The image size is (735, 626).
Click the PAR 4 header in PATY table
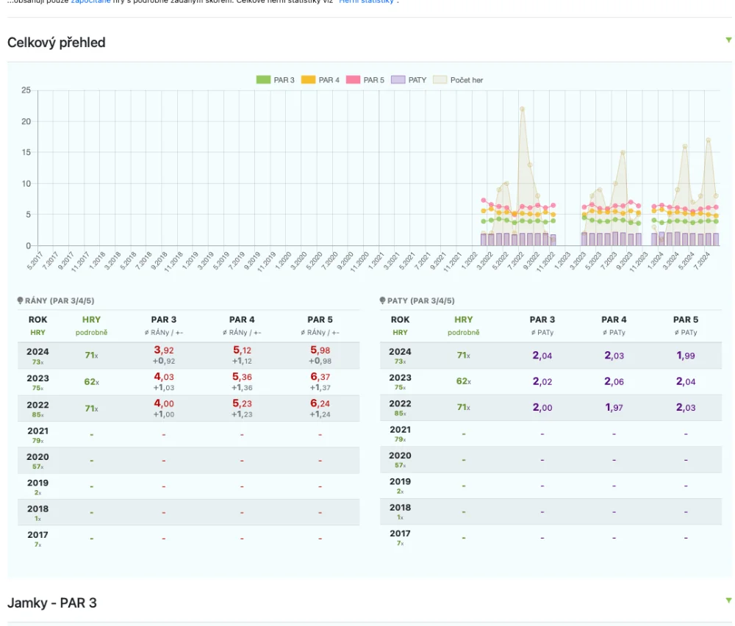point(614,320)
